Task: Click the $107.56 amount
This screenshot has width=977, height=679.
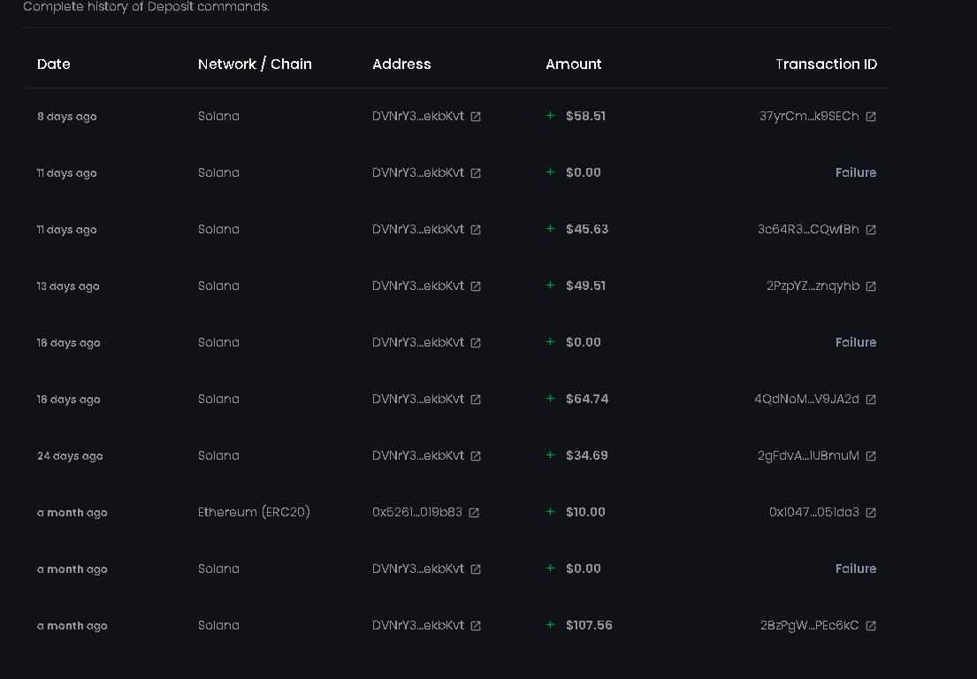Action: pyautogui.click(x=589, y=625)
